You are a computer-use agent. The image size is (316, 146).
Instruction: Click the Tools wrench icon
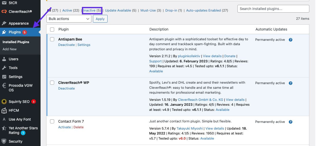(4, 68)
